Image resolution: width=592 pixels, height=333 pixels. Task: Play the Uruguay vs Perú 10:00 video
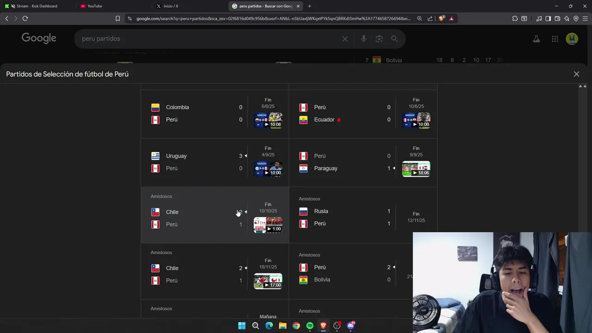(268, 169)
